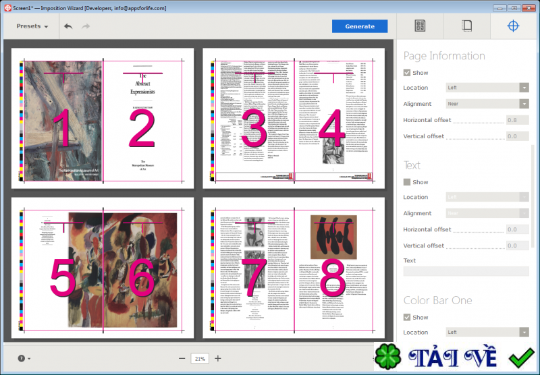Edit Page Information Horizontal offset field
The width and height of the screenshot is (540, 375).
517,120
